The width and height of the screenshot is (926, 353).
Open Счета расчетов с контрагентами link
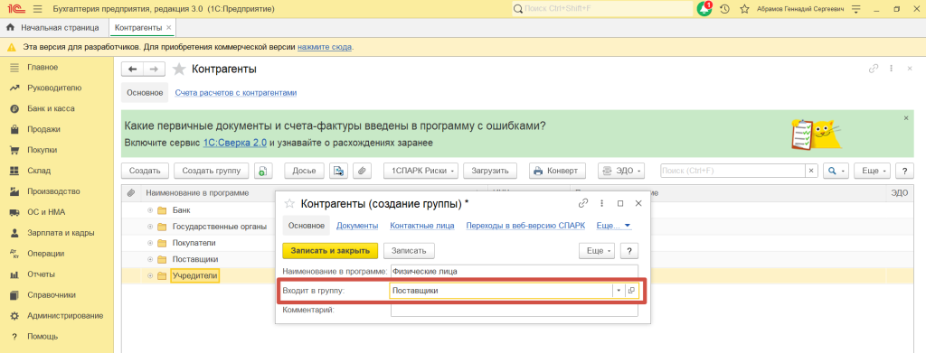[x=236, y=93]
